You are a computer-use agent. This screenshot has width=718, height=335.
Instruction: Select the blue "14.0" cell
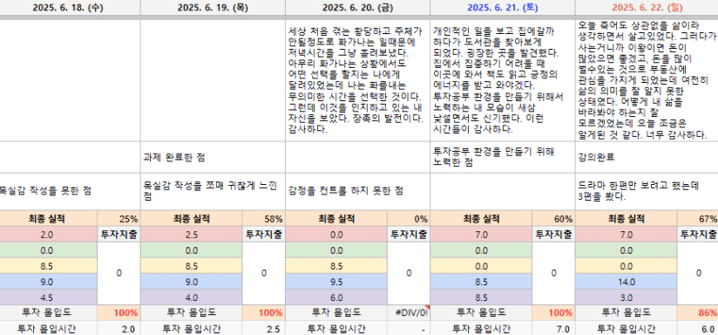(626, 282)
